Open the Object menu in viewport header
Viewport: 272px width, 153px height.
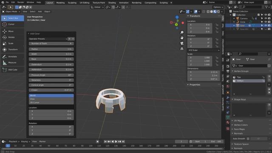(47, 11)
